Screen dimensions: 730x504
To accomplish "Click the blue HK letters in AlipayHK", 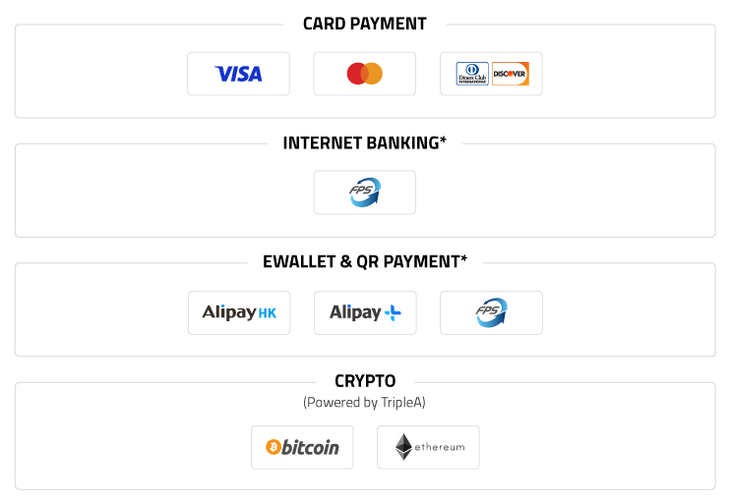I will [268, 313].
